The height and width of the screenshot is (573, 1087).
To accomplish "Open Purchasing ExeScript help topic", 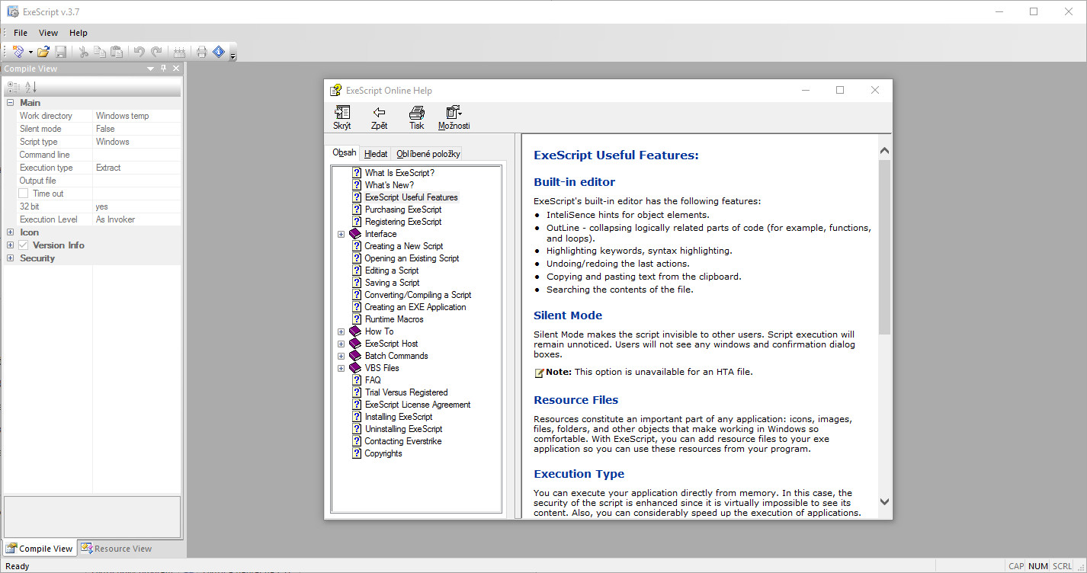I will click(403, 210).
